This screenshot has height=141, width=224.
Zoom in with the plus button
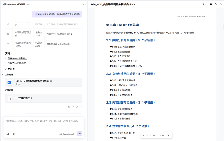pos(168,135)
